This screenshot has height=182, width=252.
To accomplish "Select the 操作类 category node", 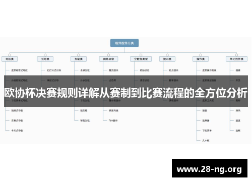I will pyautogui.click(x=201, y=59).
